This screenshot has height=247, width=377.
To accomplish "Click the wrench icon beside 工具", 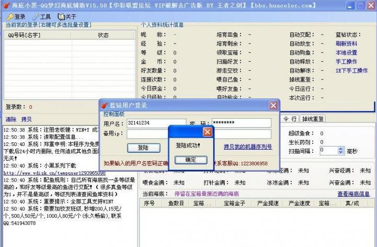I will tap(36, 17).
